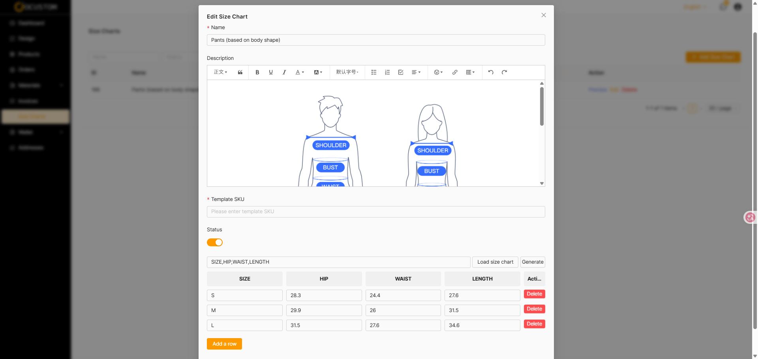Apply bold formatting in description editor
758x359 pixels.
257,73
